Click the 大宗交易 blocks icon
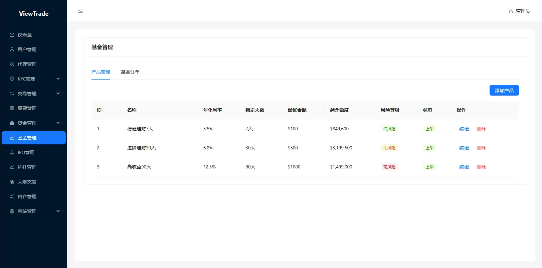Screen dimensions: 542x268 12,182
